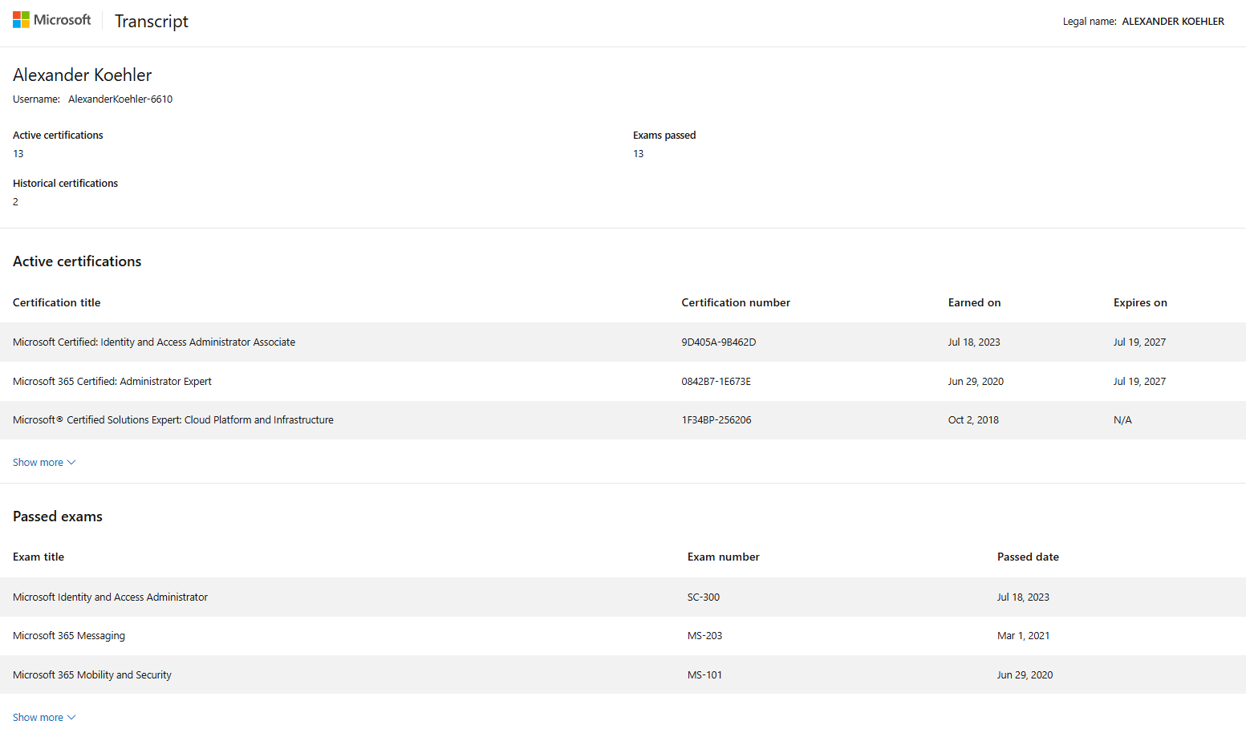Click the Passed date column header

click(x=1028, y=557)
